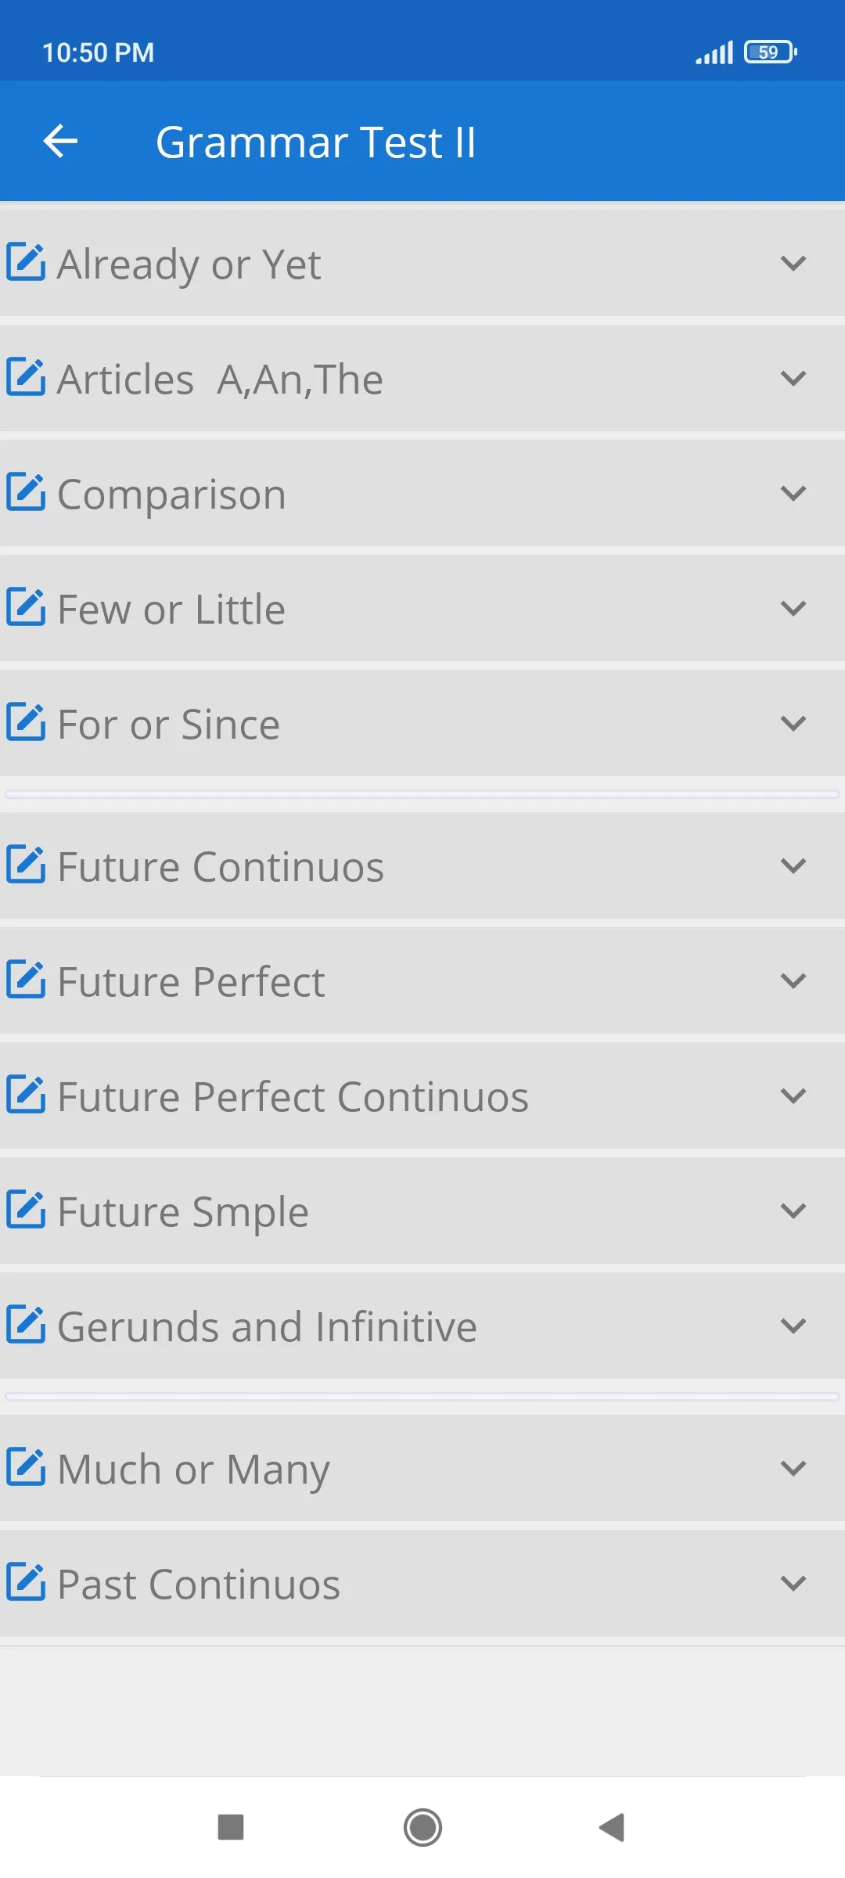
Task: Open the Comparison test item
Action: (422, 493)
